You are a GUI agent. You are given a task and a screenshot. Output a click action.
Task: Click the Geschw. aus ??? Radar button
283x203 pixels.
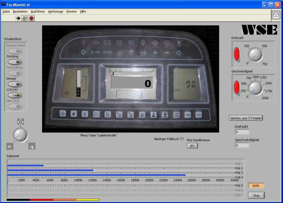coord(246,118)
